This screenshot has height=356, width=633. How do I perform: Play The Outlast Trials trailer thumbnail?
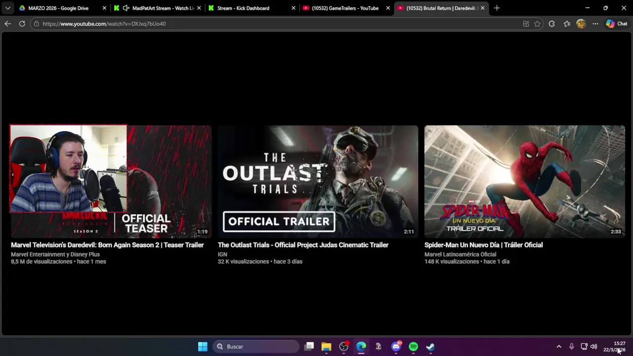tap(318, 181)
